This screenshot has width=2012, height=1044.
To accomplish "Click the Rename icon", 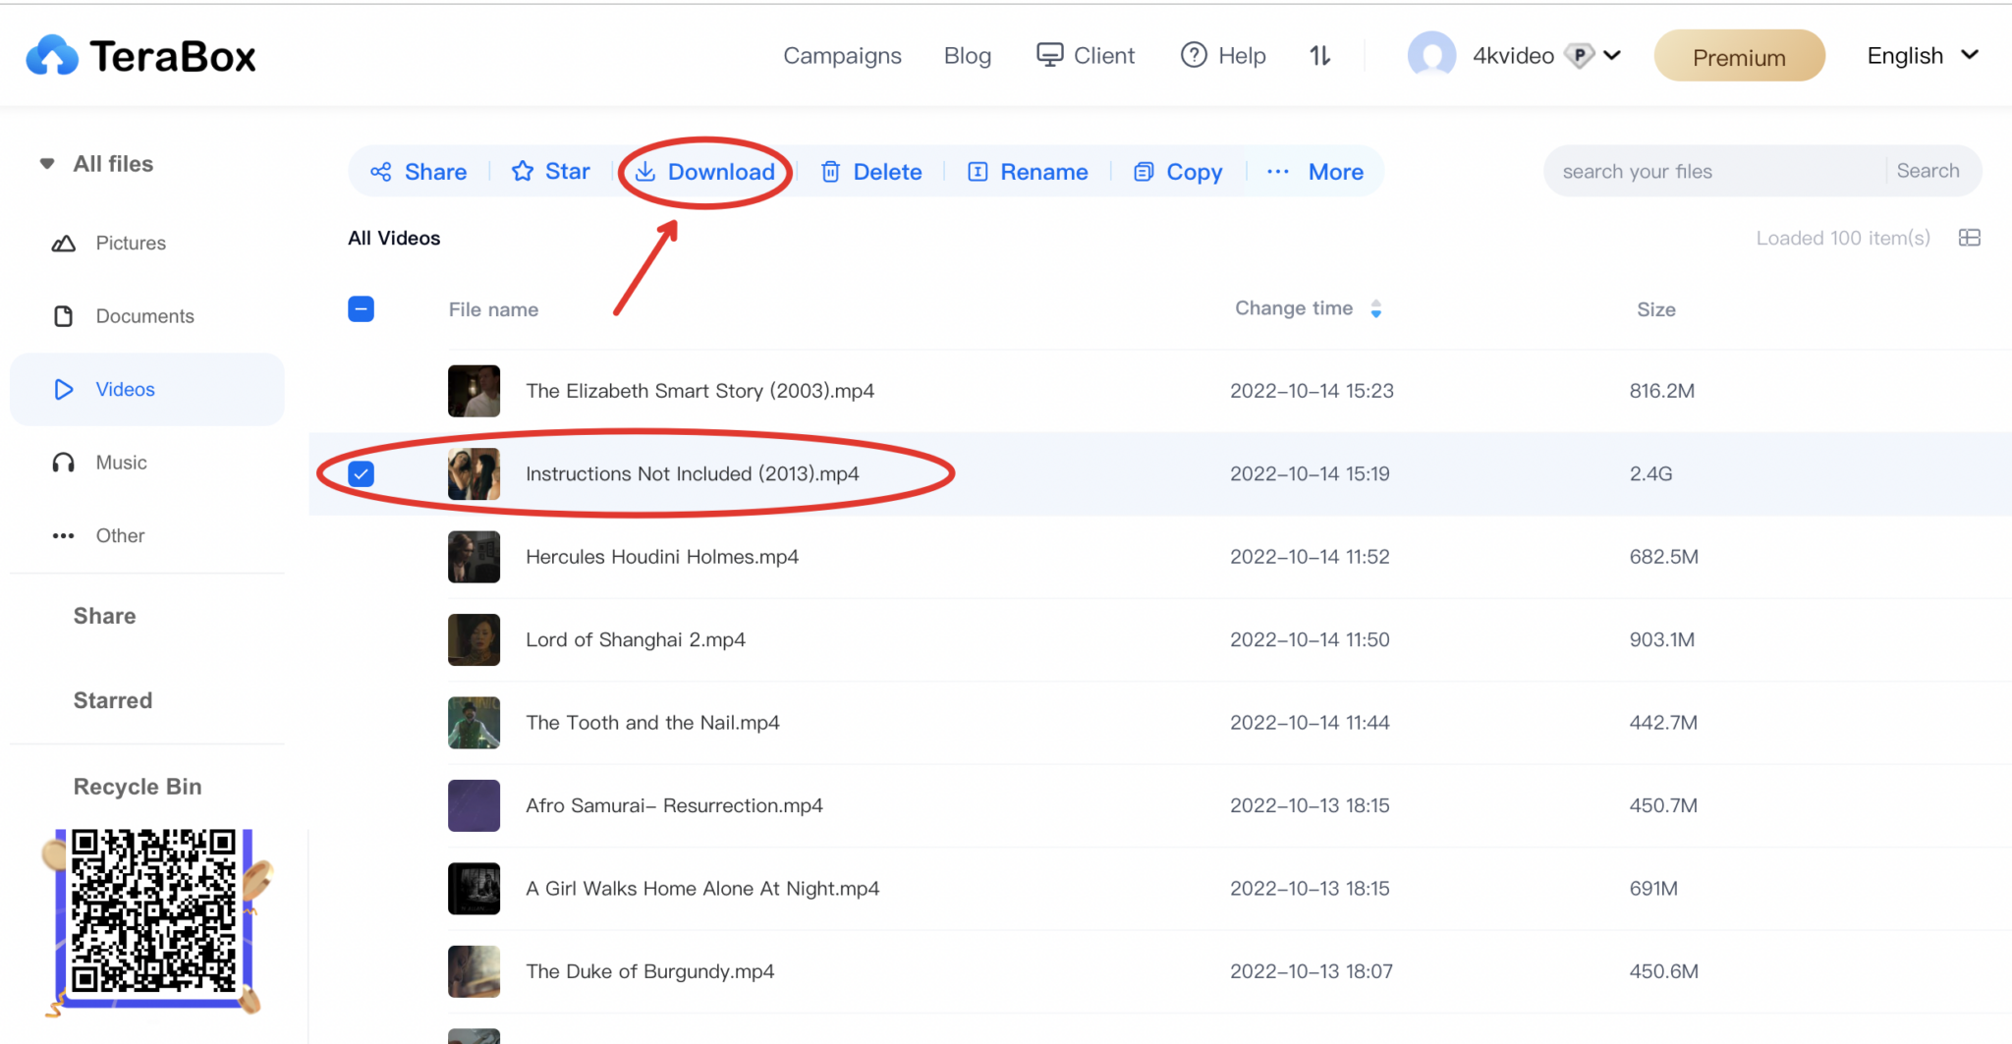I will [978, 172].
